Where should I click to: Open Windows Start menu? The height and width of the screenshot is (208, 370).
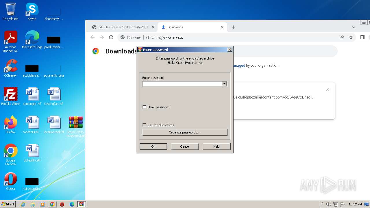8,204
